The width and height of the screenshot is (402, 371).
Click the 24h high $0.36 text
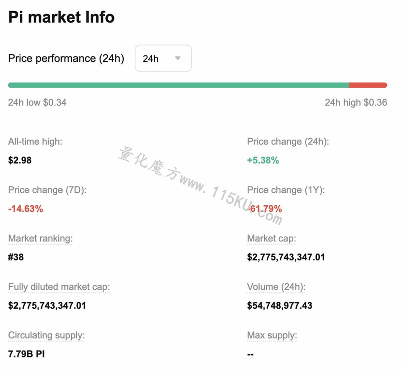(x=356, y=102)
